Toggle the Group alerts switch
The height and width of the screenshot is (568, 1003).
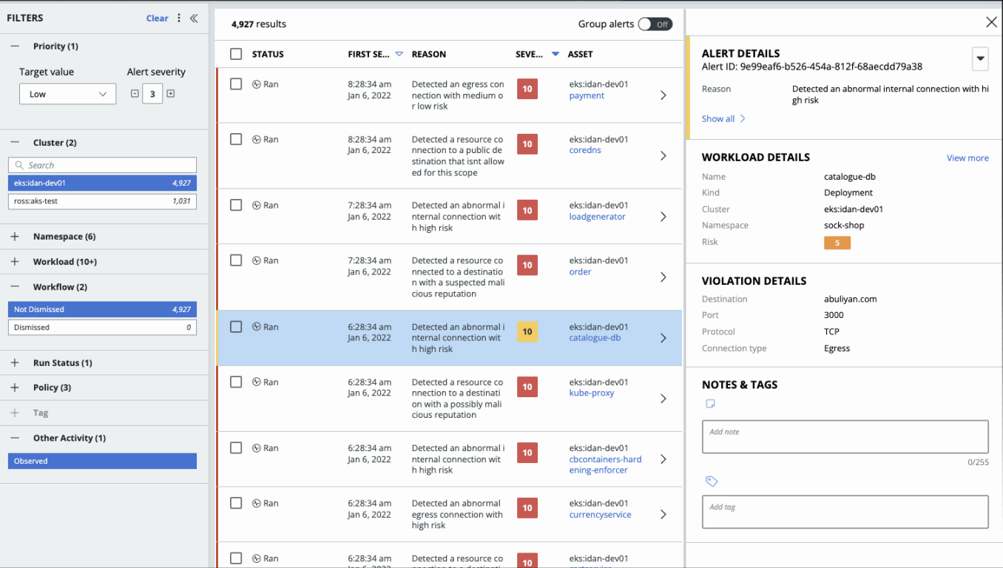point(655,24)
